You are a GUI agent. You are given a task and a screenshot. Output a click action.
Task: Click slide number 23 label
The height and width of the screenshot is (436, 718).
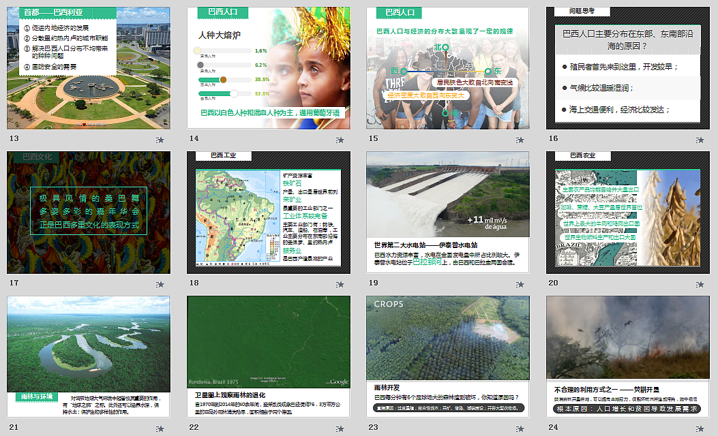click(374, 427)
